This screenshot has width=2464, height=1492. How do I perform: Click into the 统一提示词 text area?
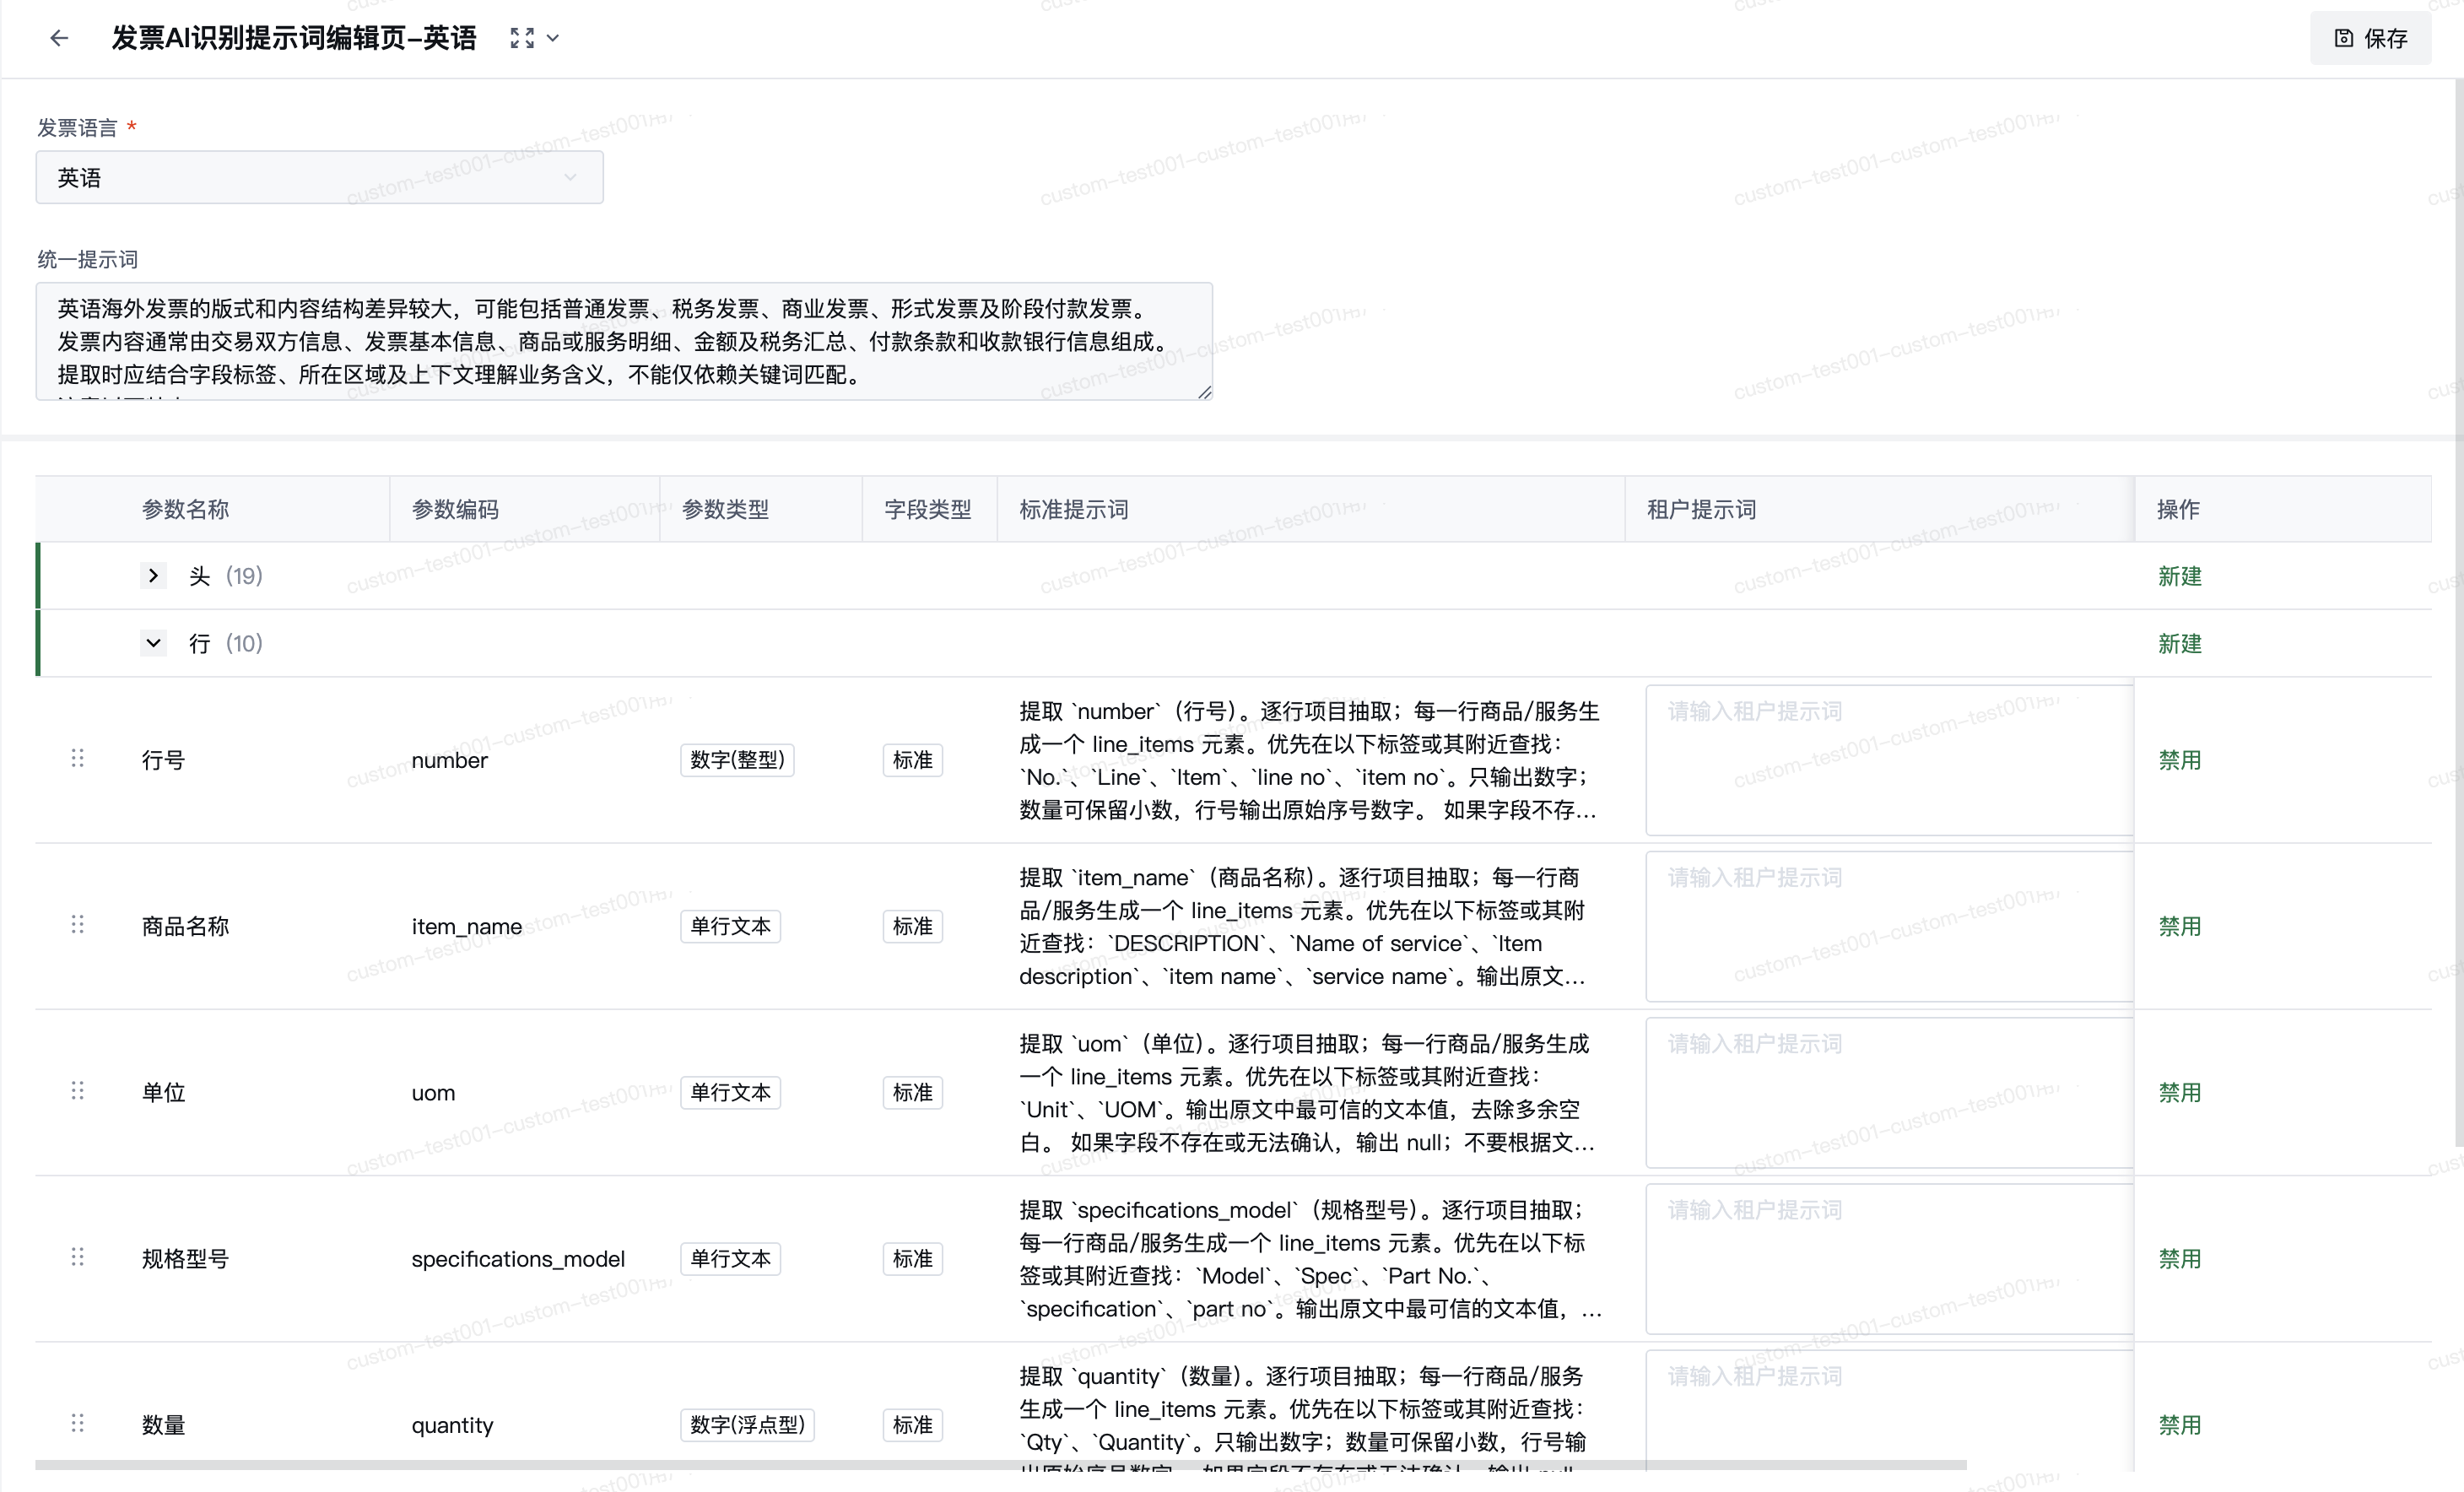coord(624,341)
